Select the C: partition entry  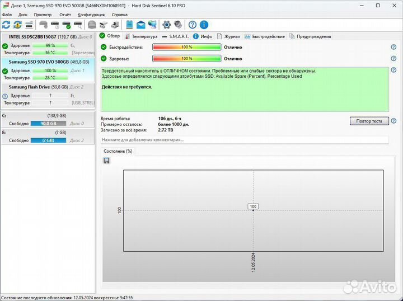coord(48,120)
